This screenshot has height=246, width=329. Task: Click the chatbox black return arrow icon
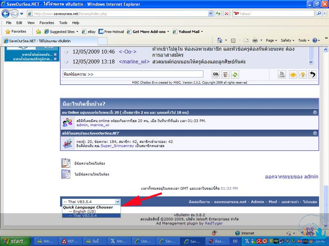click(x=313, y=74)
